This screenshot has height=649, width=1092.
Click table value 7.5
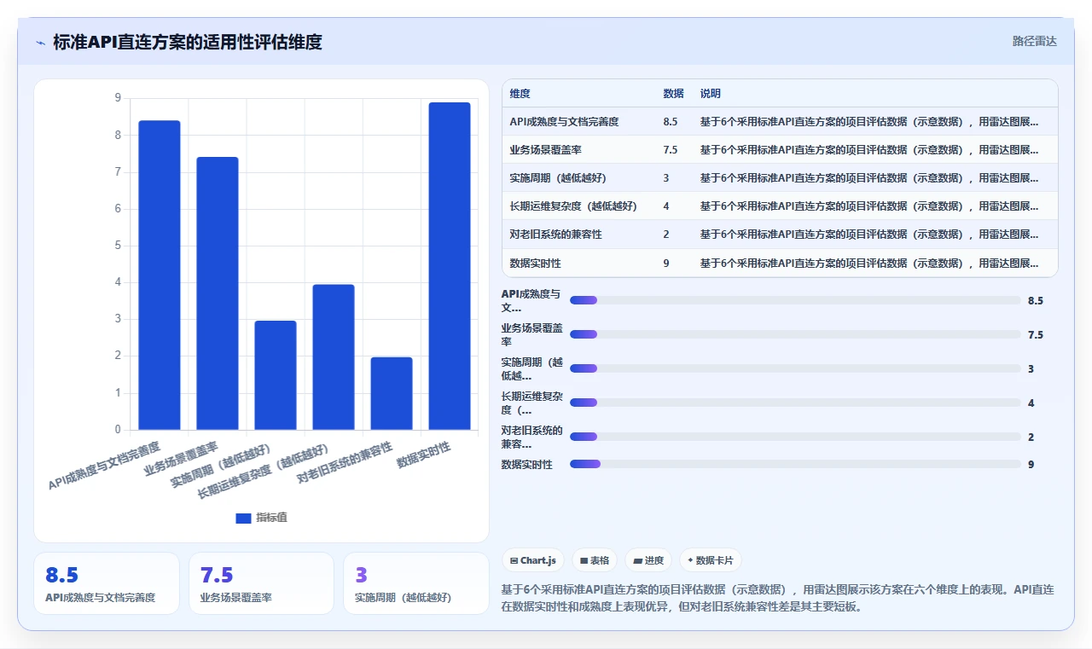pyautogui.click(x=671, y=150)
